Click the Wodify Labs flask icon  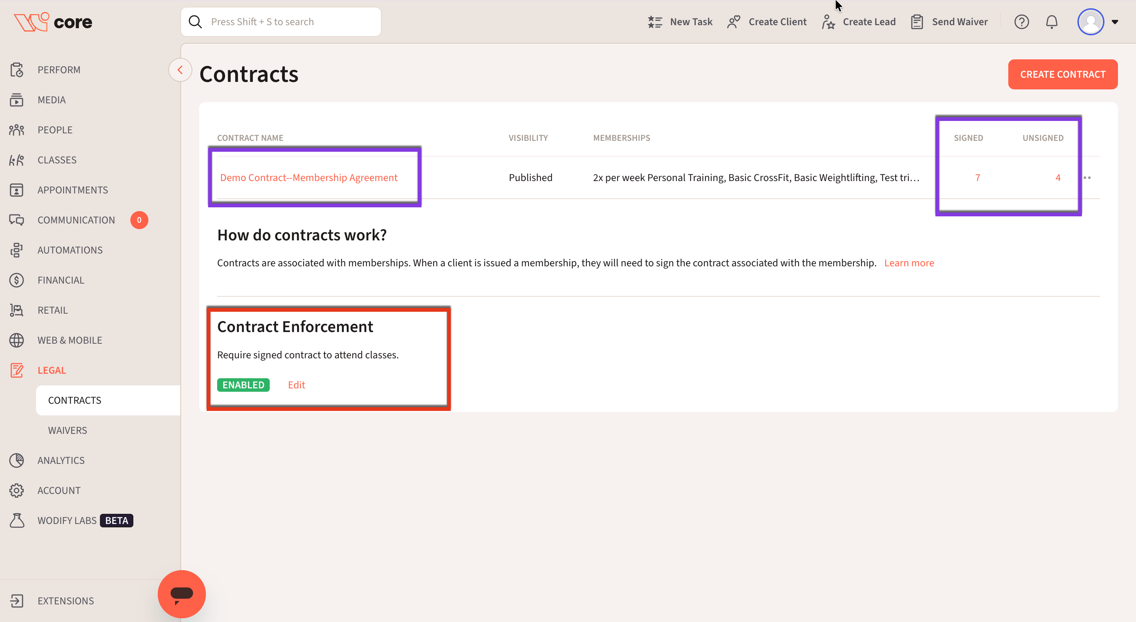point(17,520)
